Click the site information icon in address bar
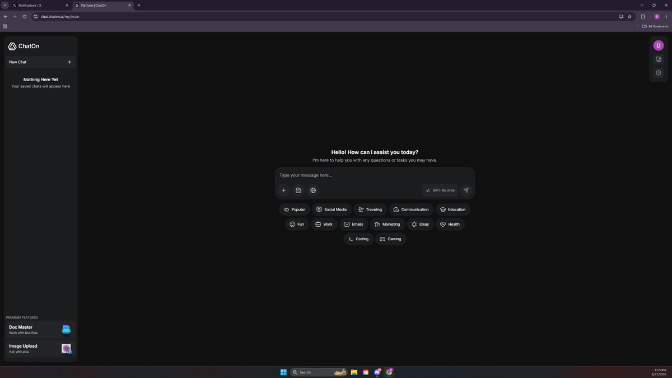672x378 pixels. [35, 16]
